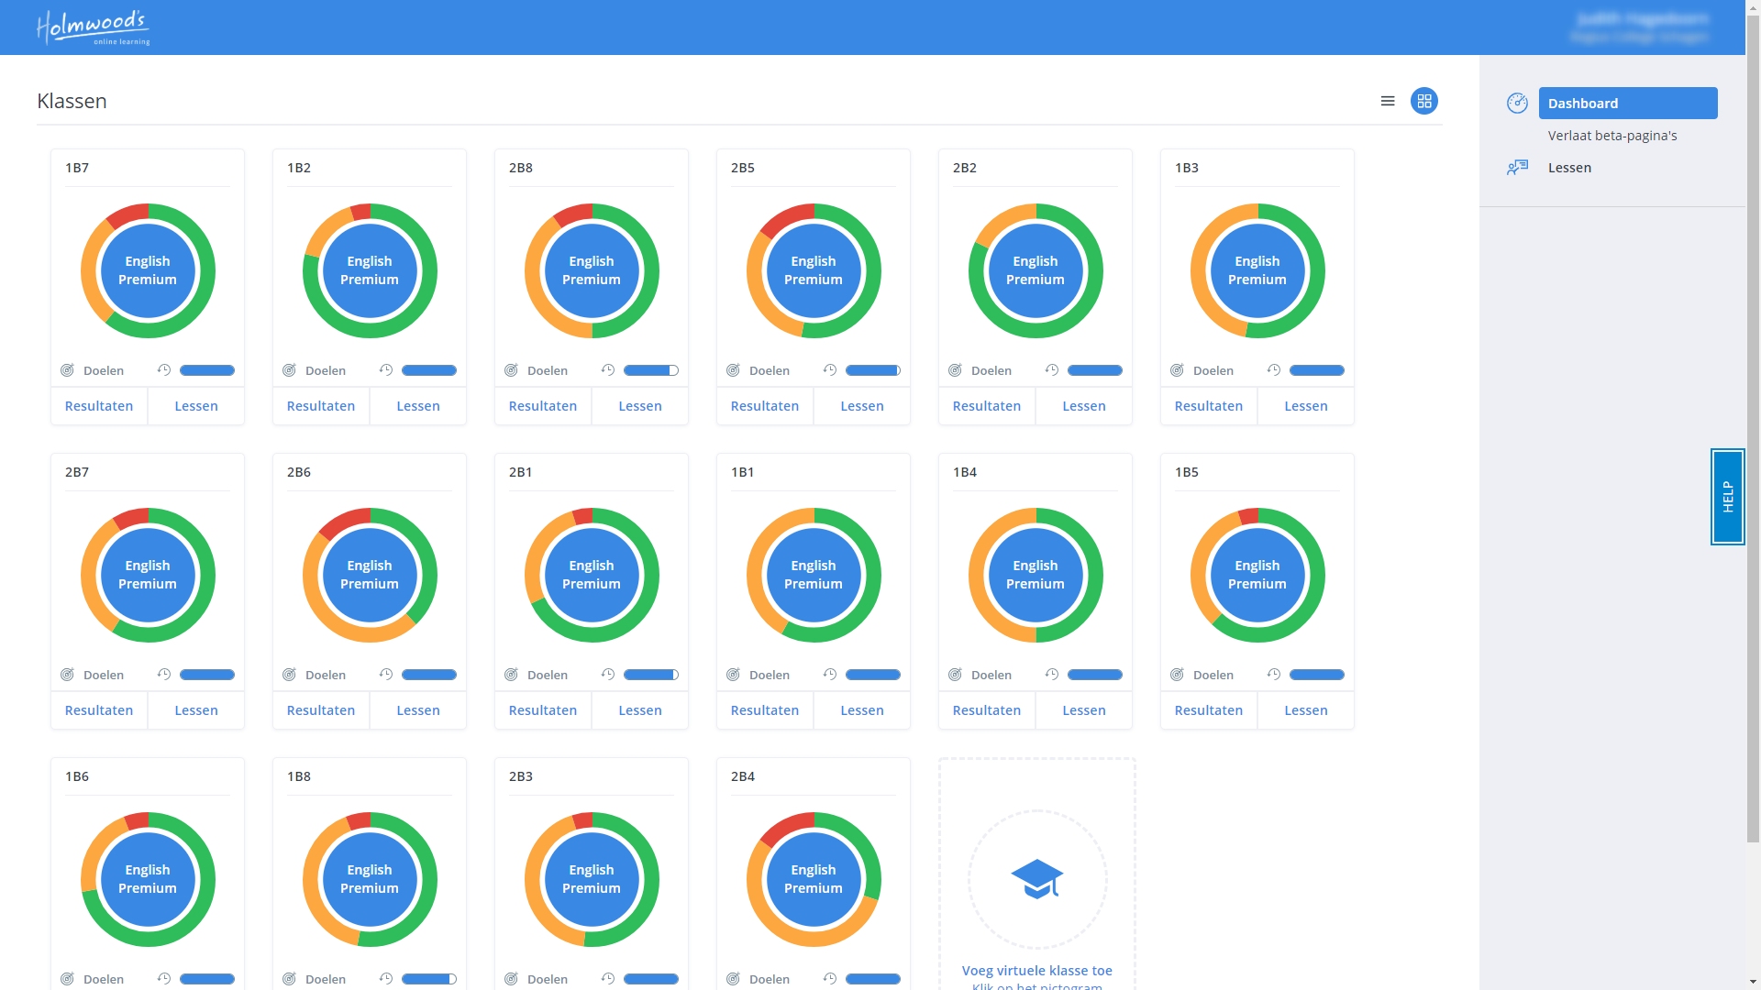Click the Doelen target icon on class 1B3

pyautogui.click(x=1177, y=370)
